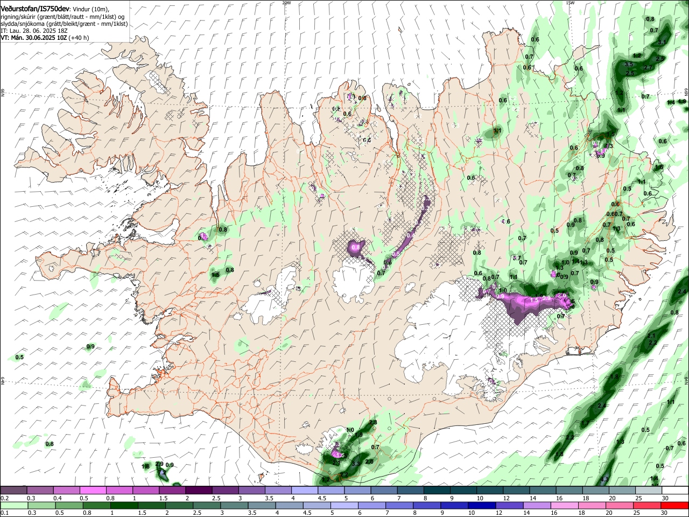Image resolution: width=689 pixels, height=517 pixels.
Task: Click the 'rigning/skúrir' legend description line
Action: pyautogui.click(x=63, y=17)
